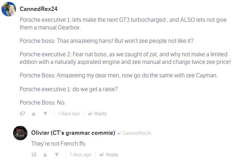Click "7 days ago" on Olivier's comment
The image size is (232, 162).
click(80, 155)
